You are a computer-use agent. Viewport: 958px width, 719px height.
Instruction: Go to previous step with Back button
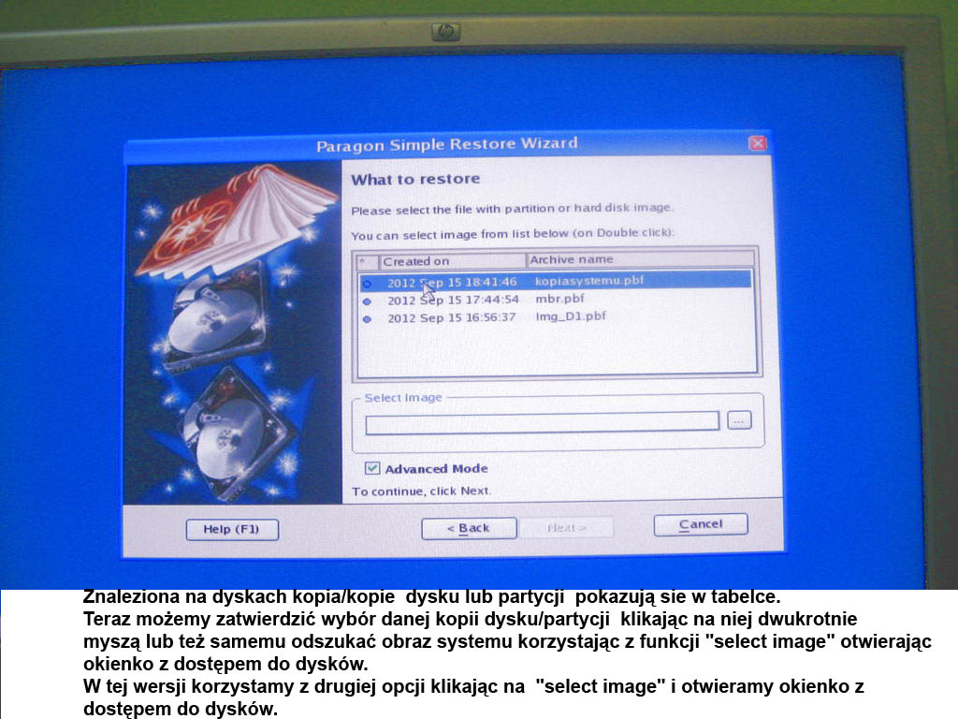(x=469, y=528)
